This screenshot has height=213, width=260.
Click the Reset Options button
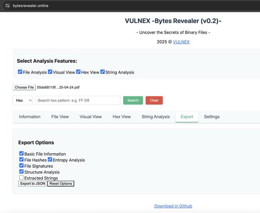[x=61, y=184]
